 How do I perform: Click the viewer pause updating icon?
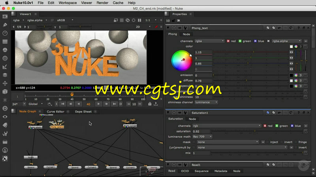pos(139,20)
